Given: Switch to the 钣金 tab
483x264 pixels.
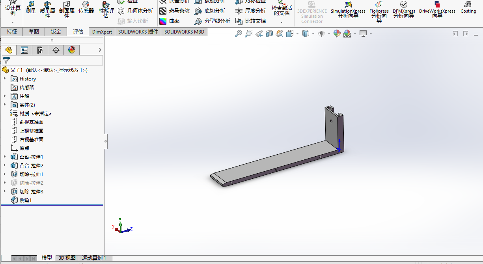Looking at the screenshot, I should pyautogui.click(x=56, y=32).
